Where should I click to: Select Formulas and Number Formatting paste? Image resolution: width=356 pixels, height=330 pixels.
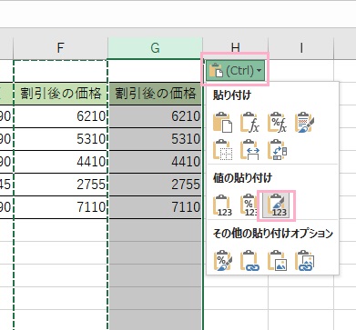[277, 123]
